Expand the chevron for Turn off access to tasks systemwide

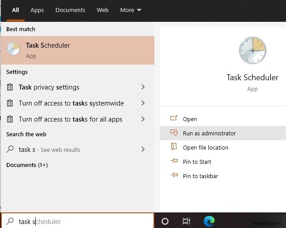click(x=143, y=103)
